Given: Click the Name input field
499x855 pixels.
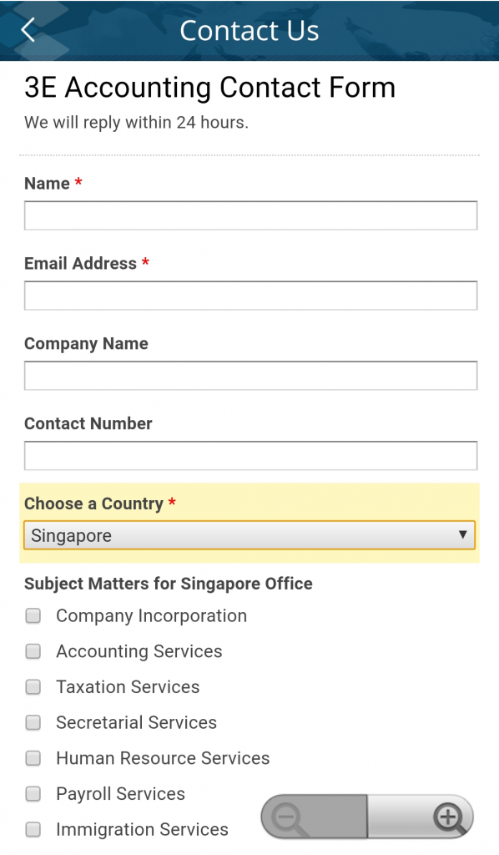Looking at the screenshot, I should [x=249, y=215].
